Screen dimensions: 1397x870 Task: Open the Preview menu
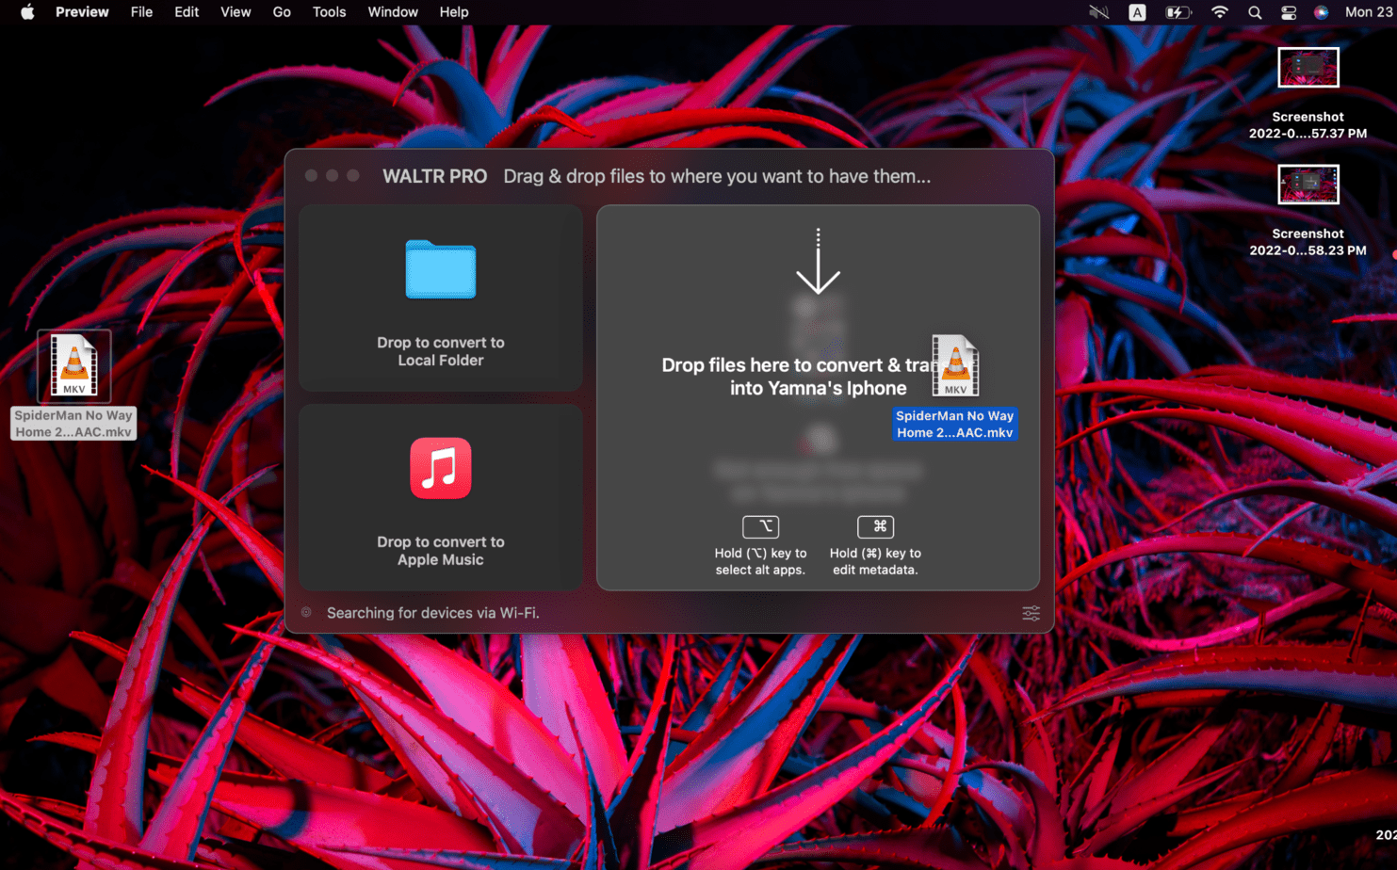tap(82, 12)
